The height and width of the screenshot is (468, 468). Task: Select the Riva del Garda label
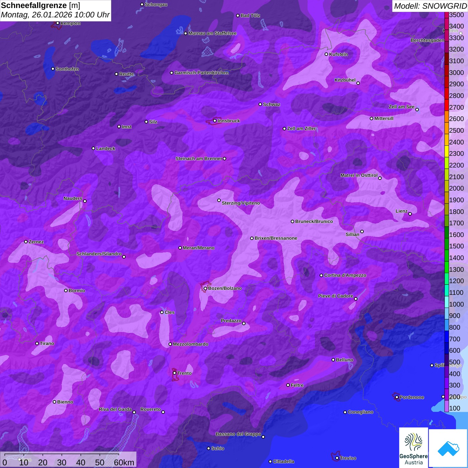point(115,409)
